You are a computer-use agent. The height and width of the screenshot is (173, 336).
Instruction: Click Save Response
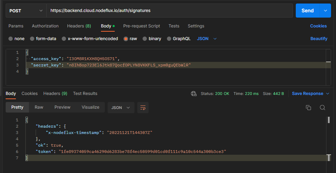tap(307, 94)
